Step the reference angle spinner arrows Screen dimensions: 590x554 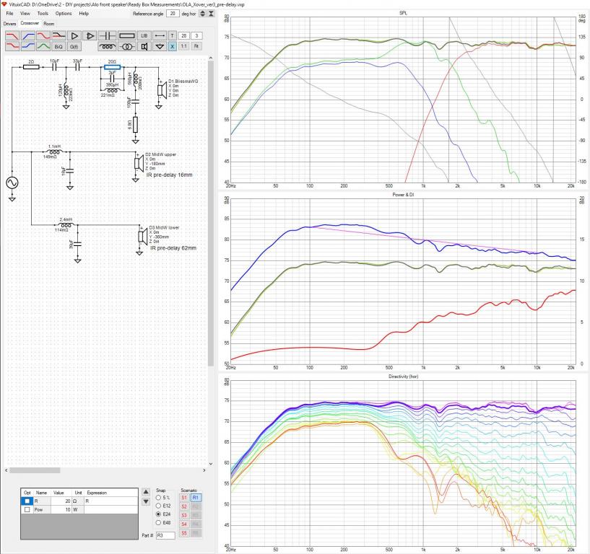202,14
